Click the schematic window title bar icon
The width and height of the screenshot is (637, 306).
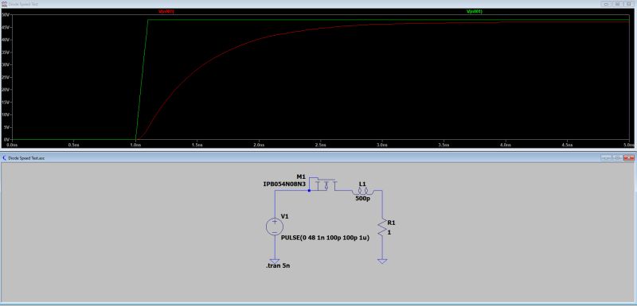[4, 157]
